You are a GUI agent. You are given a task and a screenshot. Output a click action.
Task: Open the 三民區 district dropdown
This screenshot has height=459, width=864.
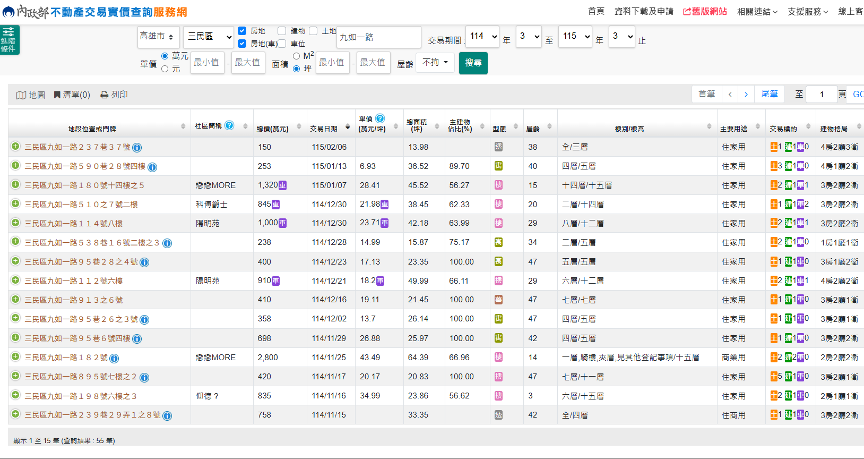209,37
